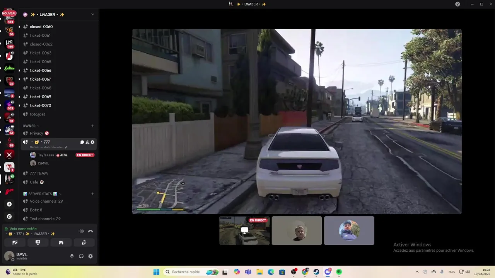The width and height of the screenshot is (495, 278).
Task: Open ISMVIL profile in user panel
Action: tap(22, 256)
